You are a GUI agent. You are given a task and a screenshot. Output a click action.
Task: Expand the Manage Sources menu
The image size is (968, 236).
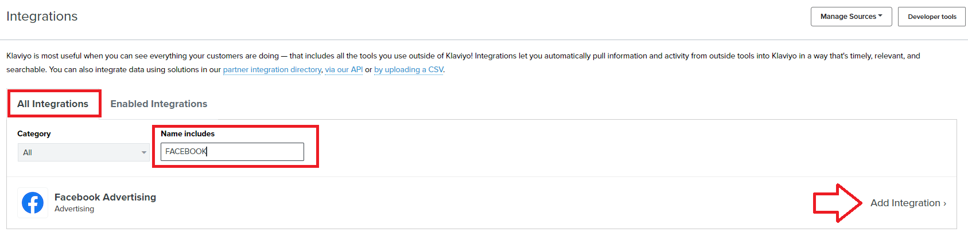851,17
